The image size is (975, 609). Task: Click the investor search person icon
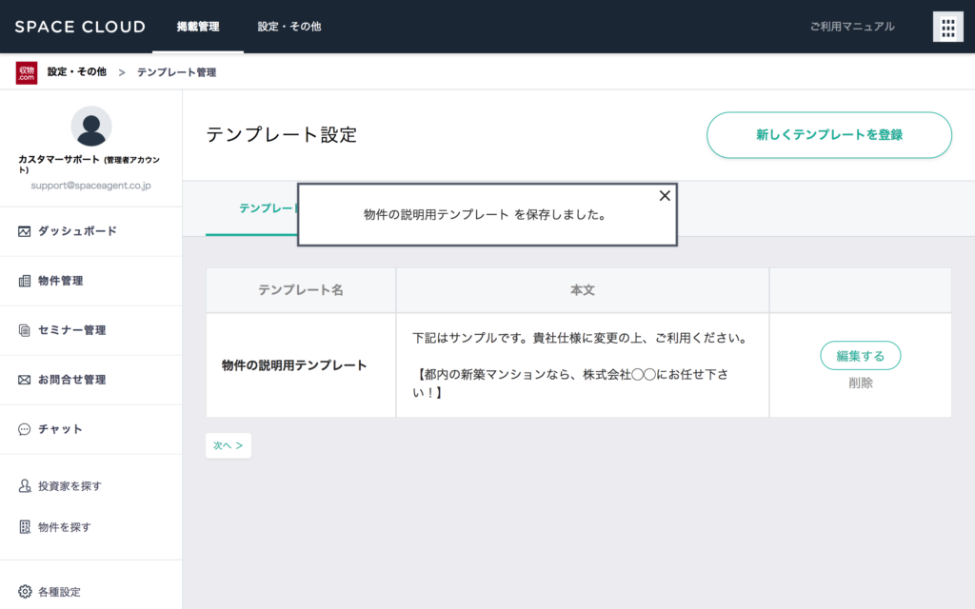coord(25,486)
